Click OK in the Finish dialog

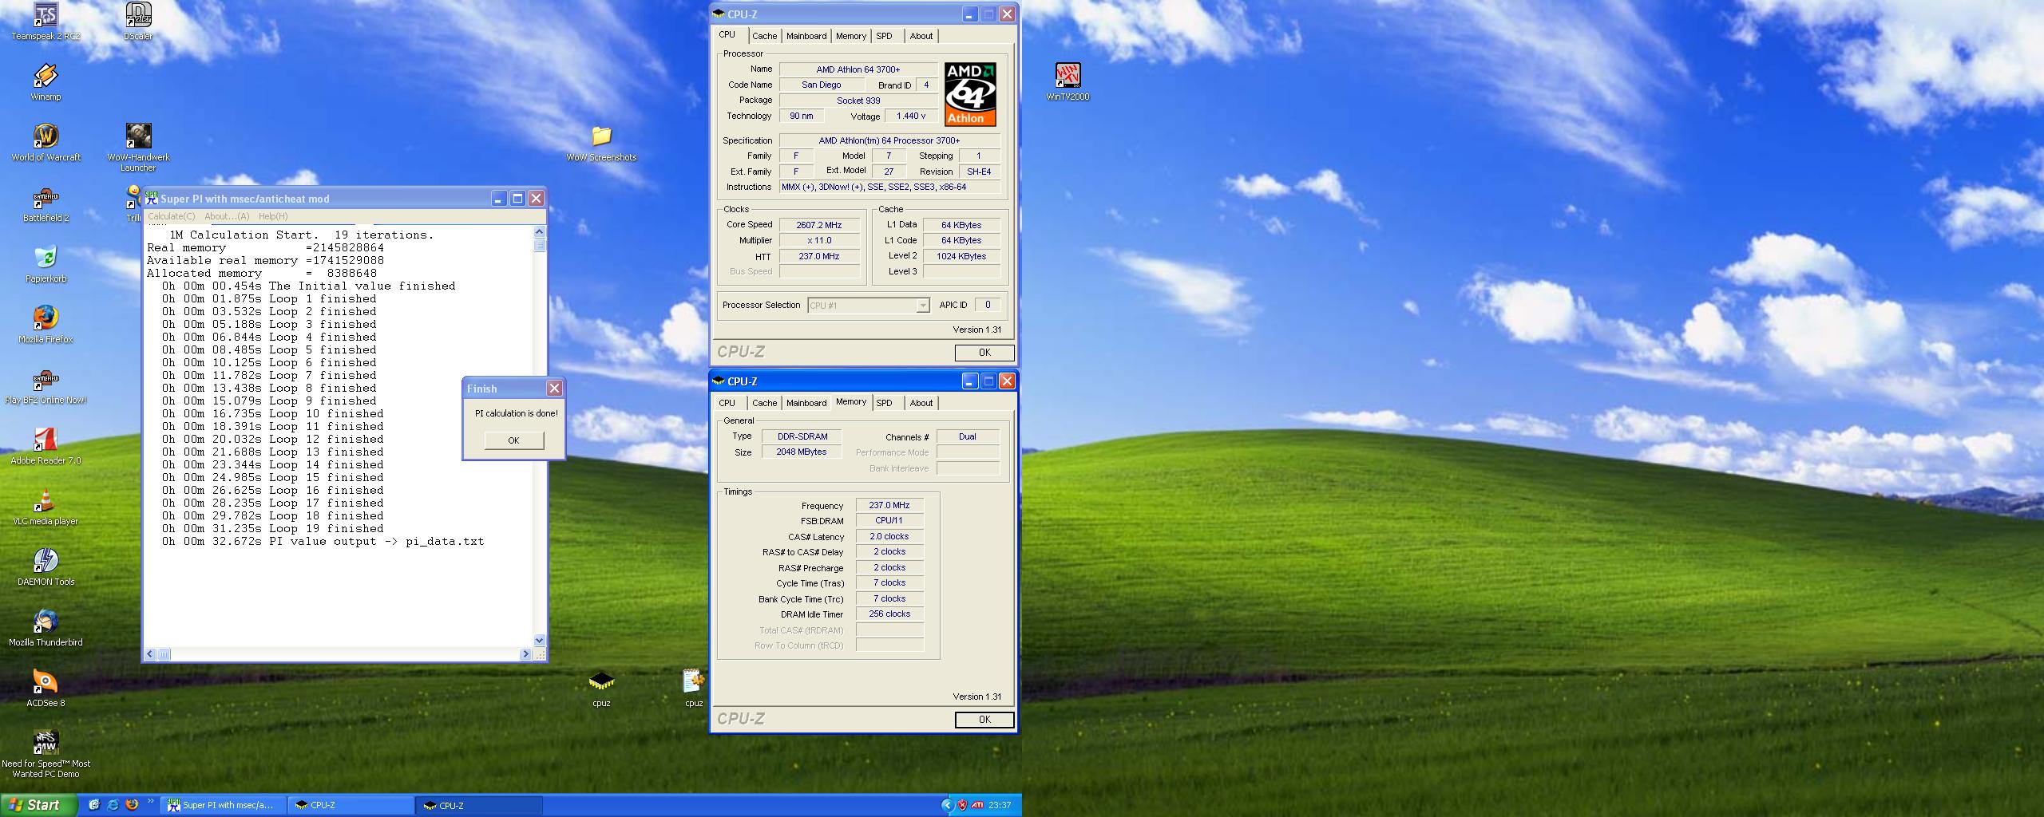click(513, 440)
